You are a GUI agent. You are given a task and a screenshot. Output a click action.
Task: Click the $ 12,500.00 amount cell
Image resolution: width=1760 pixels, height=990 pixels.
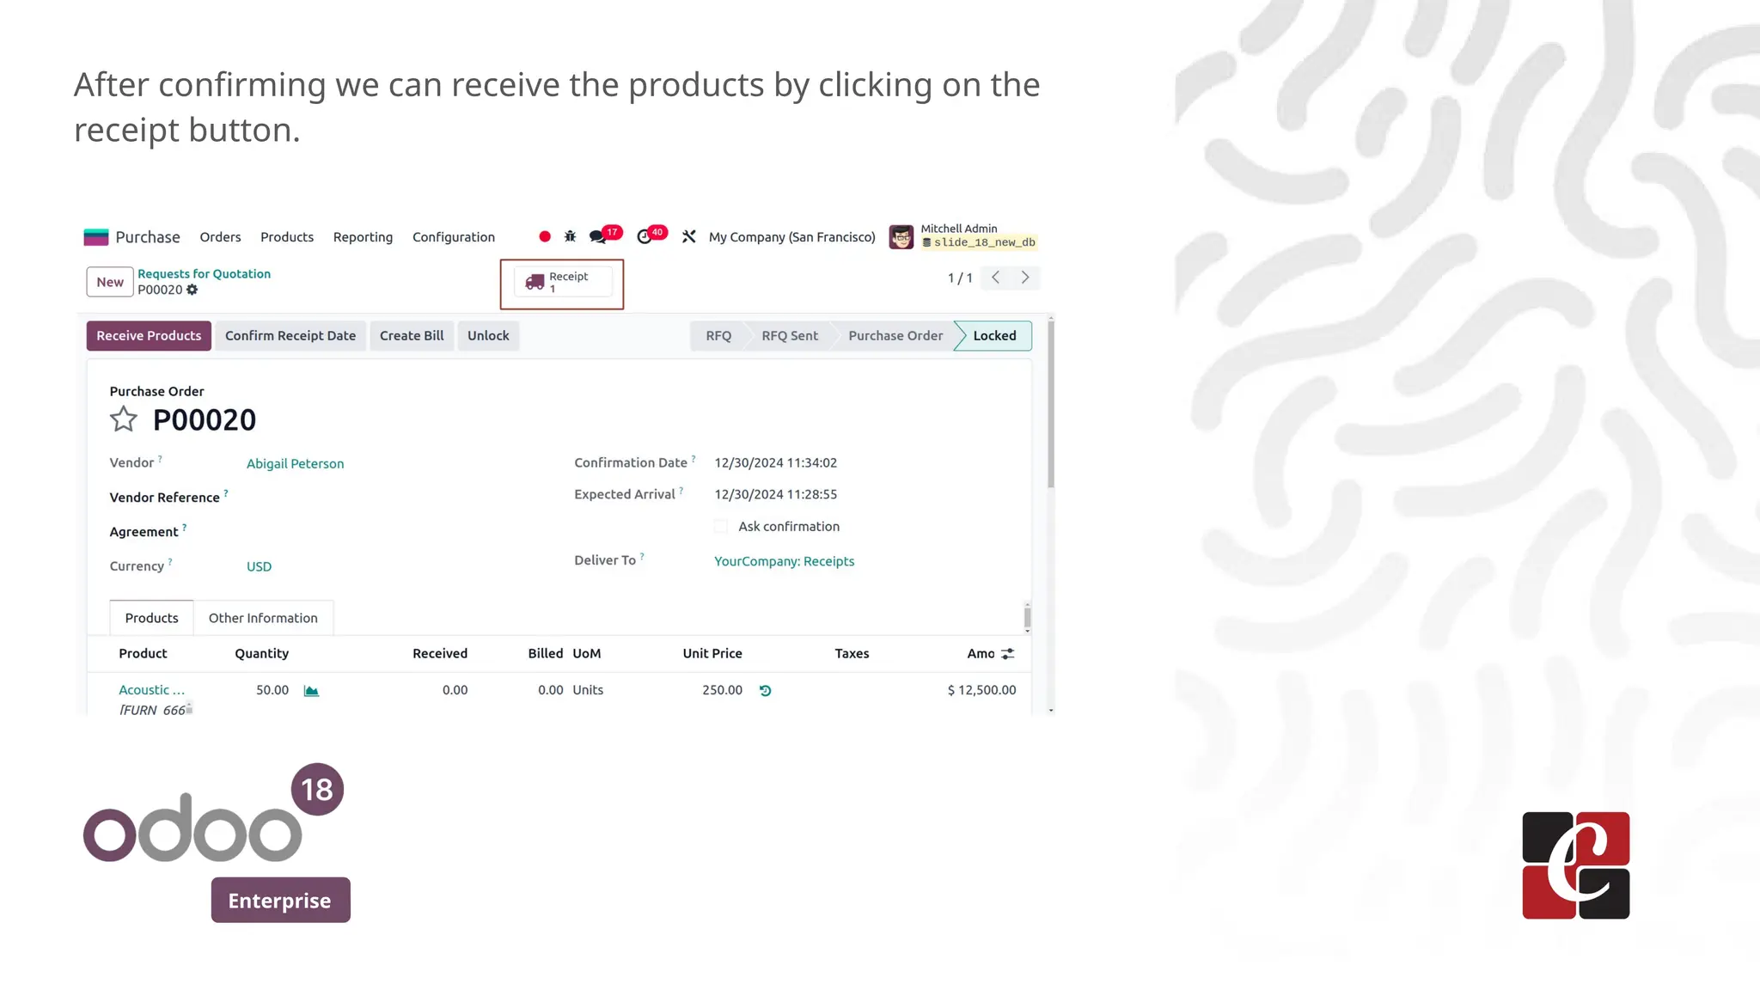click(x=981, y=690)
